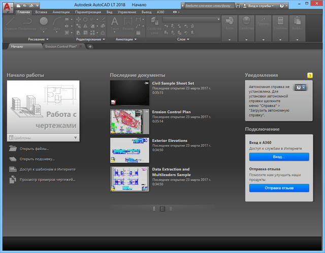Pin the Erosion Control Plan document
This screenshot has width=325, height=253.
[146, 112]
